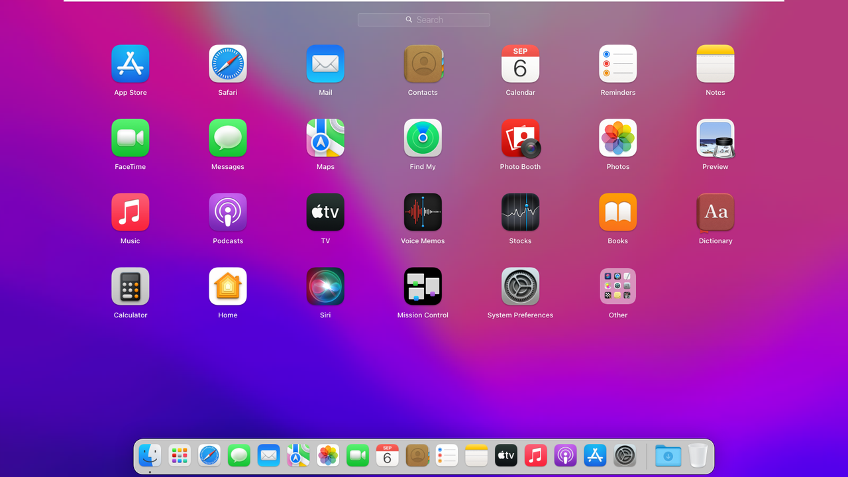Start FaceTime

pos(130,138)
